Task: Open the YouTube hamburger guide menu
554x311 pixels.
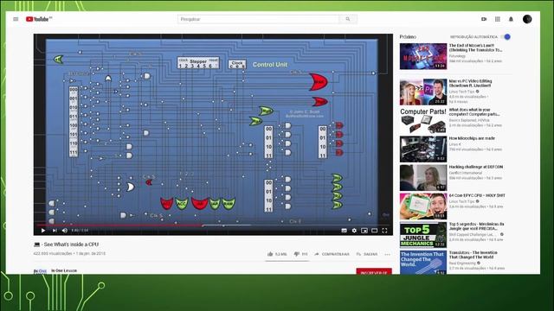Action: tap(16, 19)
